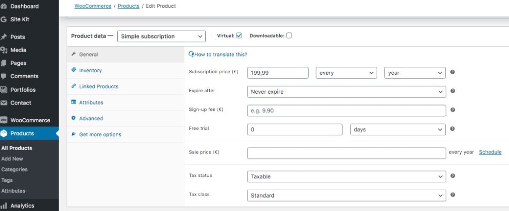Open the 'every' billing interval dropdown

(x=346, y=73)
